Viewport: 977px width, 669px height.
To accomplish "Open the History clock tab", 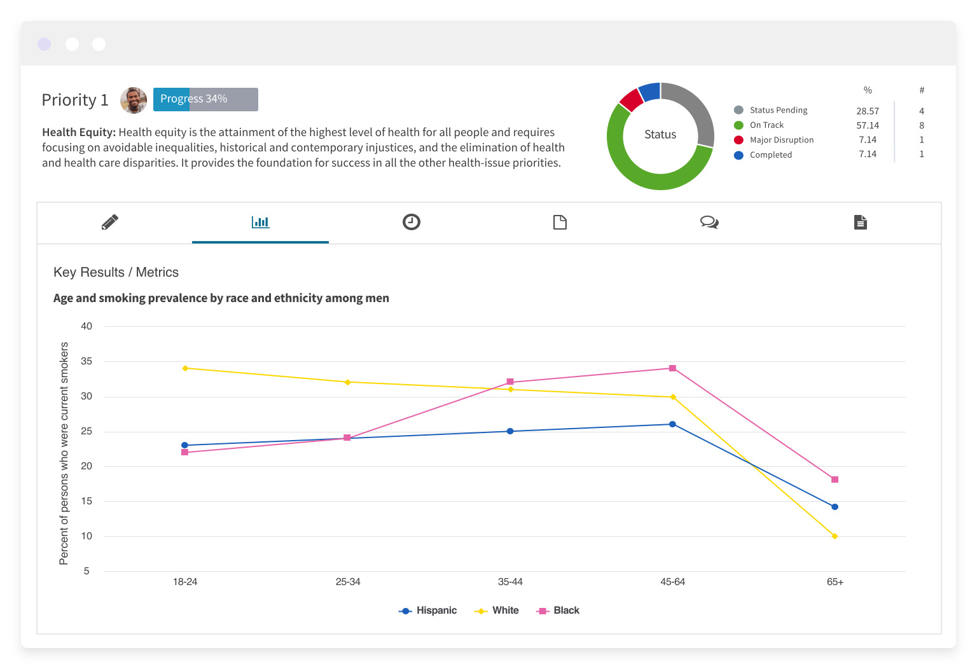I will tap(411, 223).
